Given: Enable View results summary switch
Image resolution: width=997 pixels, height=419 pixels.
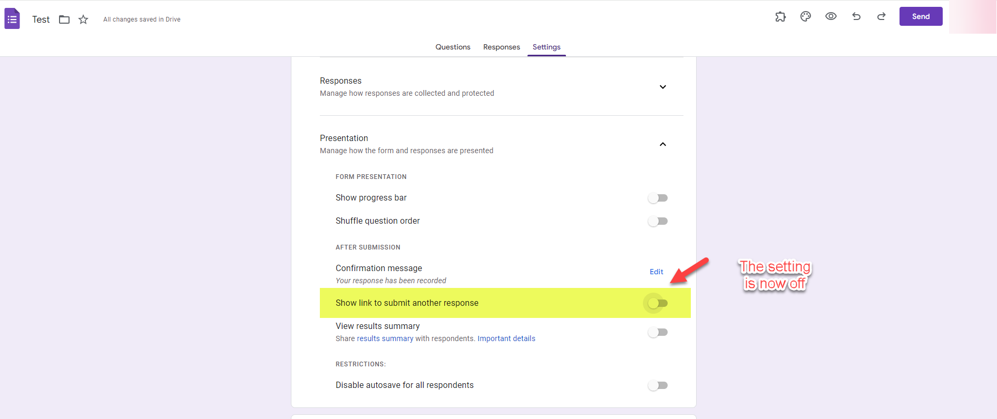Looking at the screenshot, I should pos(658,332).
